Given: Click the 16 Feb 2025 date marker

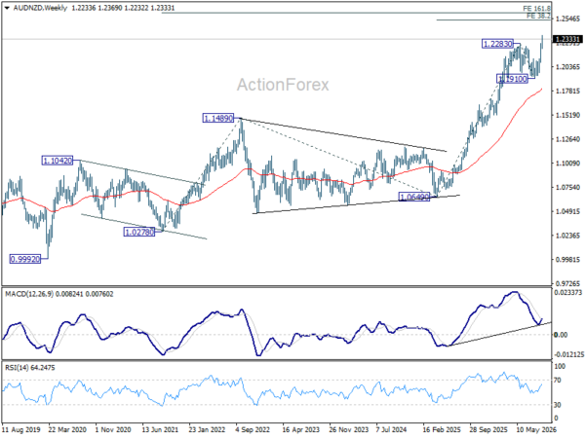Looking at the screenshot, I should (442, 430).
